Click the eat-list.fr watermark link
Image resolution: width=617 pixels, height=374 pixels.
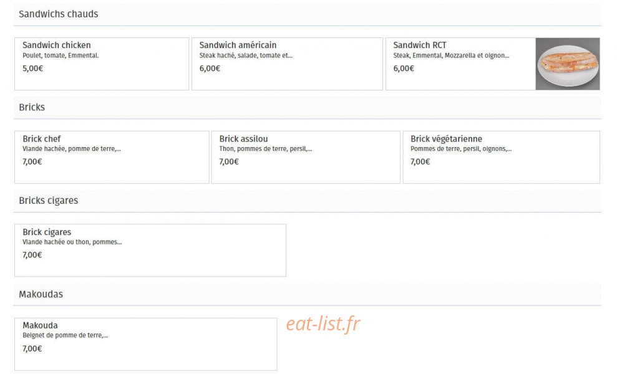(323, 324)
